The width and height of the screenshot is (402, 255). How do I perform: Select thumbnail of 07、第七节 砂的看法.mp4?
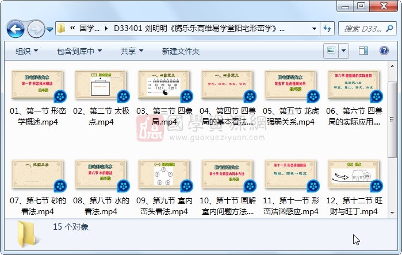38,175
